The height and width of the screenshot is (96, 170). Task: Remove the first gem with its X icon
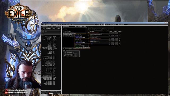pyautogui.click(x=89, y=33)
